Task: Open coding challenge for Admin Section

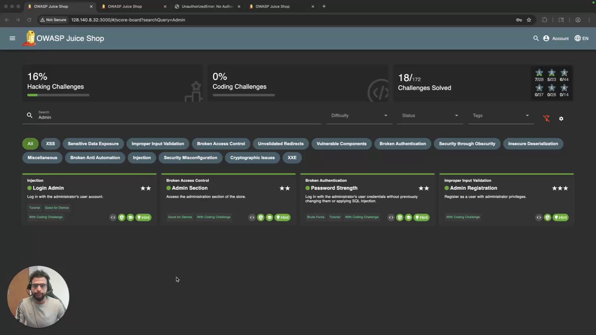Action: [x=252, y=217]
